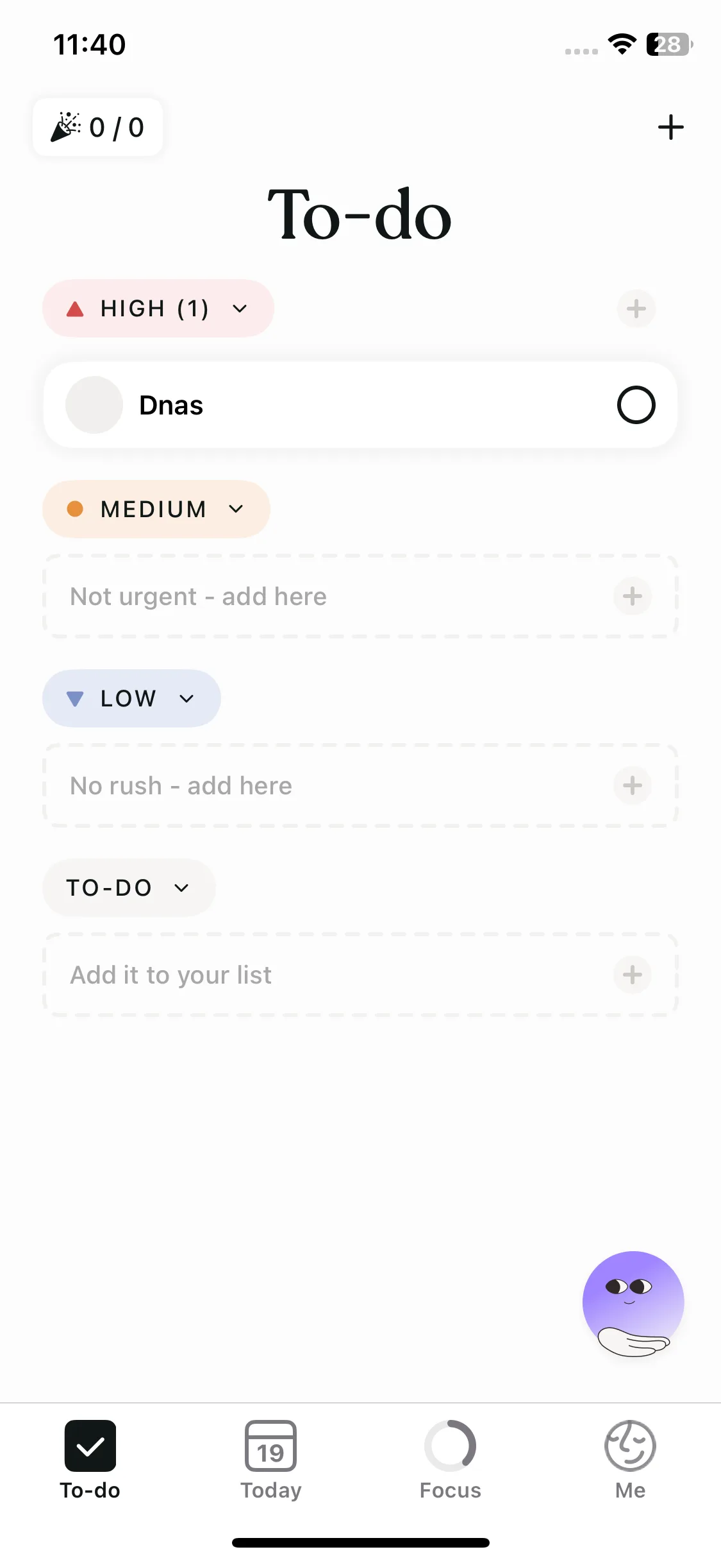
Task: Tap the gray circle icon beside Dnas
Action: [94, 405]
